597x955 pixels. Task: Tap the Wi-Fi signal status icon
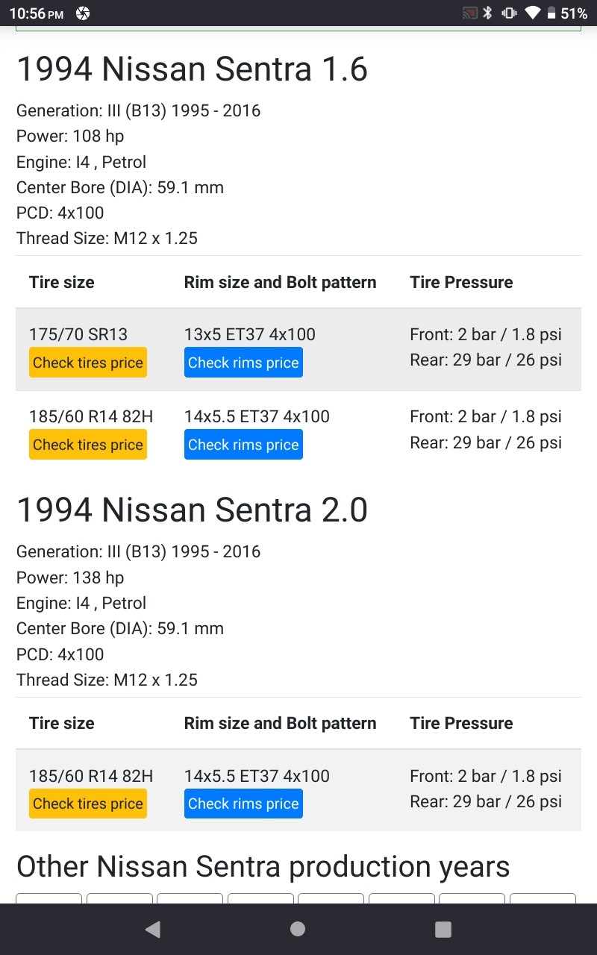click(x=532, y=13)
